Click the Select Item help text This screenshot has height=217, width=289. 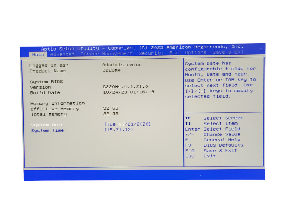221,123
